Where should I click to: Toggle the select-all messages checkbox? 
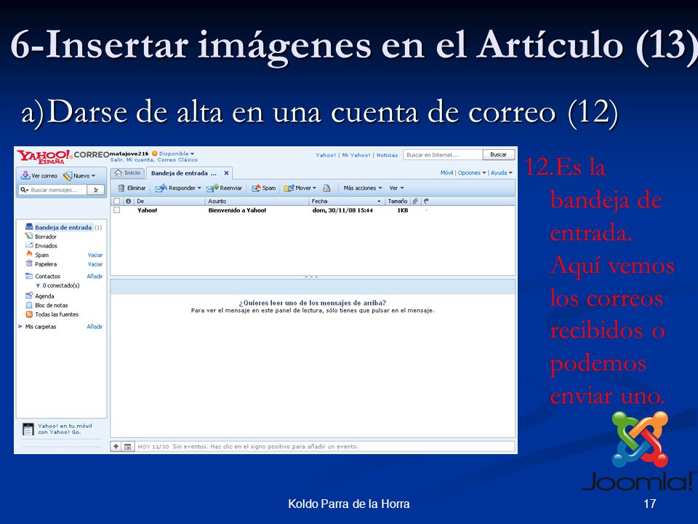tap(116, 202)
